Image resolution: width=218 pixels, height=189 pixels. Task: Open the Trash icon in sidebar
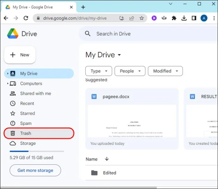pyautogui.click(x=13, y=133)
